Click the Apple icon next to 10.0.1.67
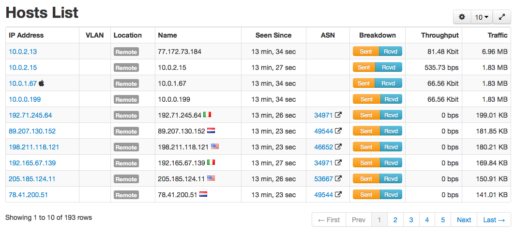 42,83
